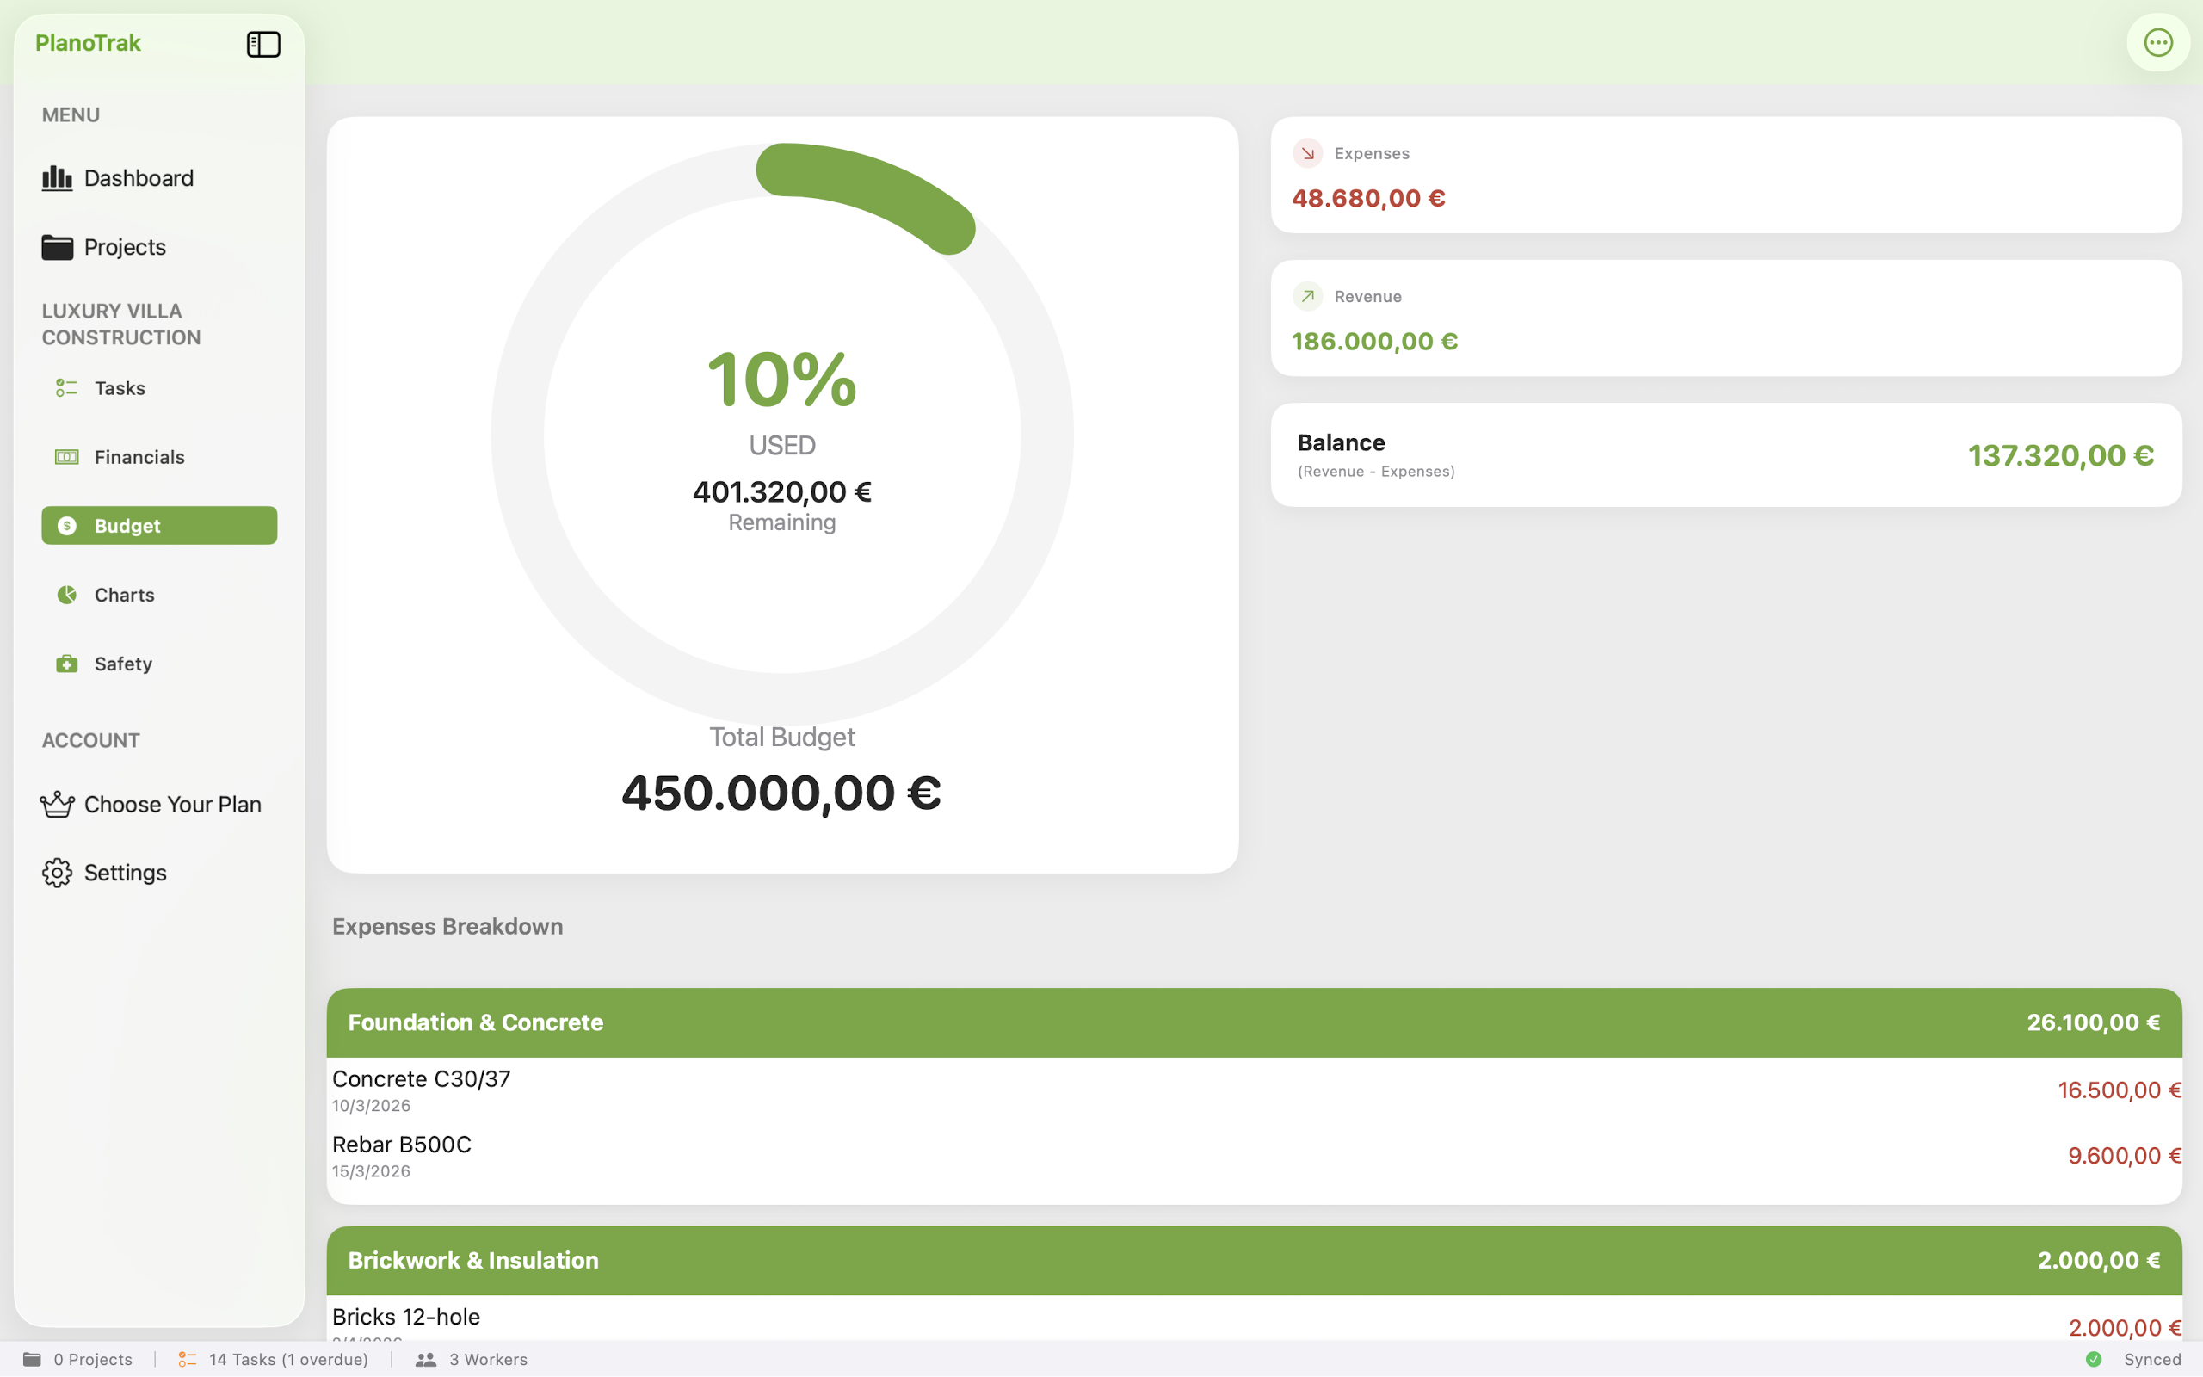Click the 186.000,00 € revenue value
2203x1377 pixels.
[1374, 341]
